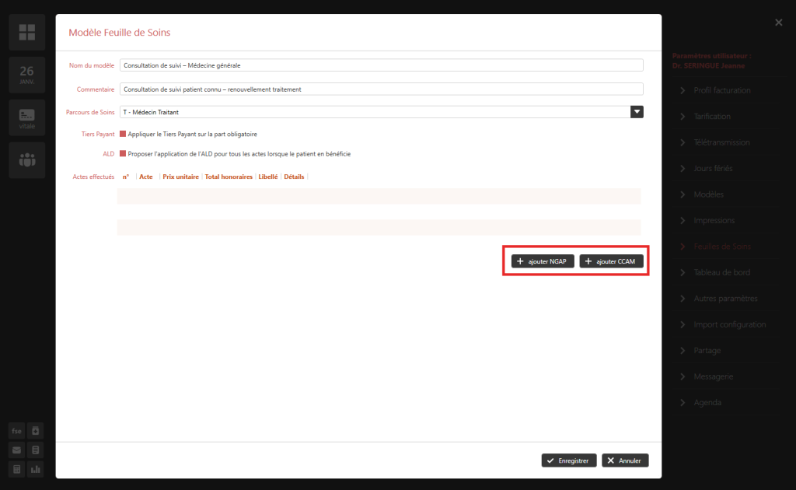The height and width of the screenshot is (490, 796).
Task: Open the medicine bottle icon
Action: pyautogui.click(x=36, y=431)
